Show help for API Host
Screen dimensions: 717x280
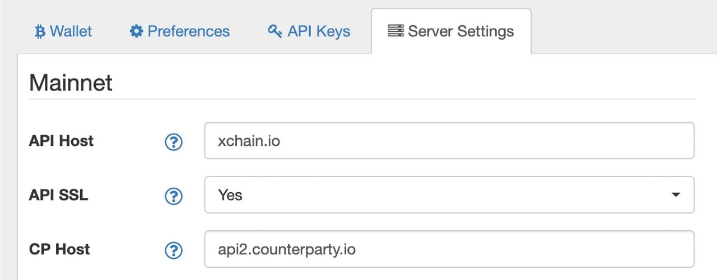click(174, 142)
